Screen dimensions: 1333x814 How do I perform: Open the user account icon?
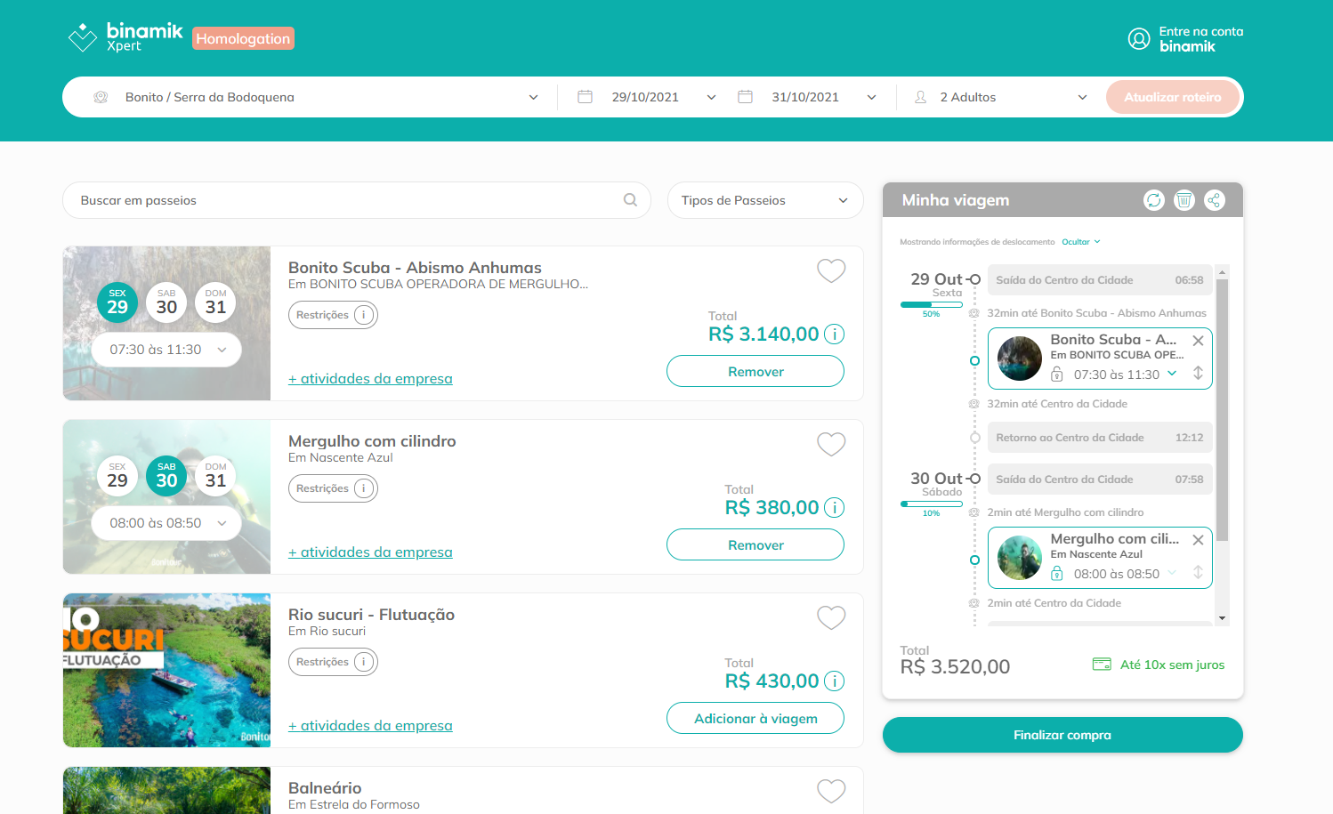[1139, 39]
